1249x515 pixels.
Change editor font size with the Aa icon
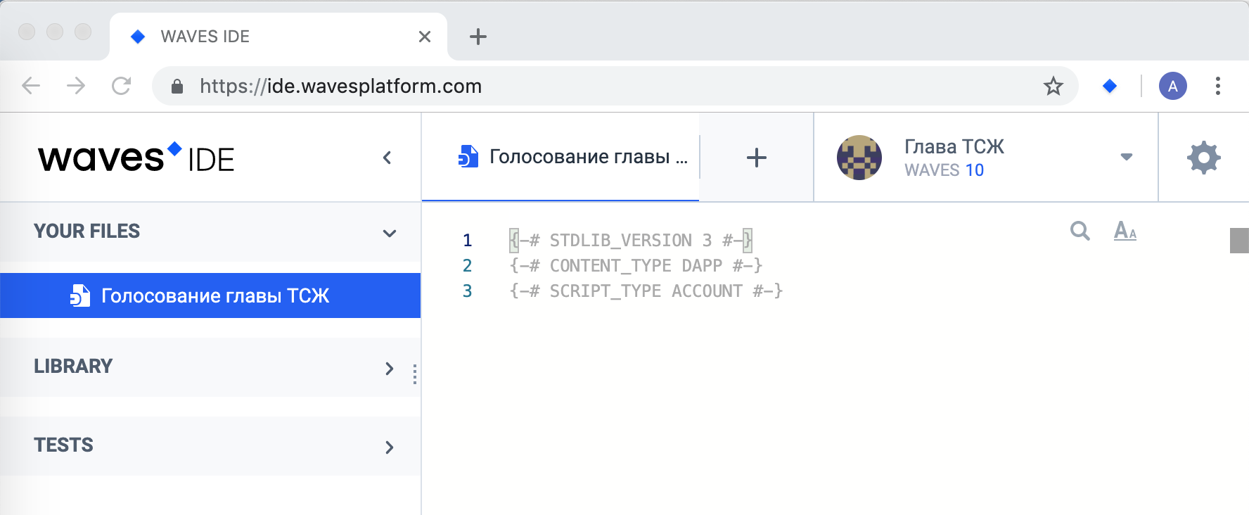coord(1125,230)
